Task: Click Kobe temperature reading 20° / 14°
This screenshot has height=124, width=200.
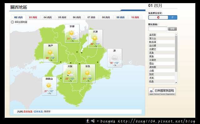Action: (x=50, y=58)
